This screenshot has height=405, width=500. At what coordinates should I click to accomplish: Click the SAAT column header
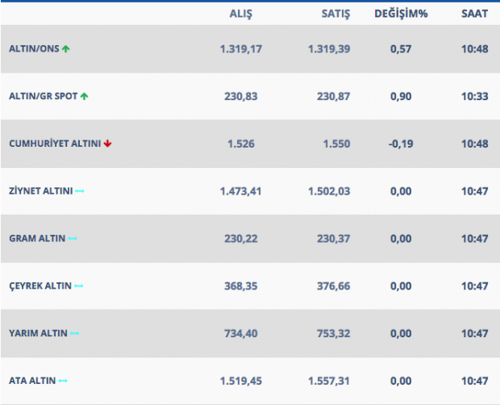coord(474,14)
